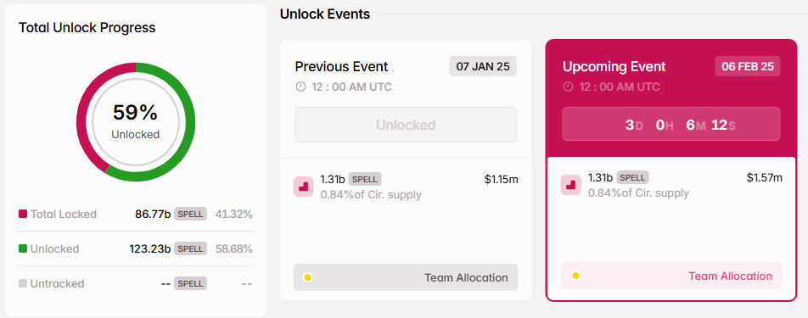This screenshot has height=318, width=808.
Task: Click the SPELL token icon in Upcoming Event
Action: (x=570, y=185)
